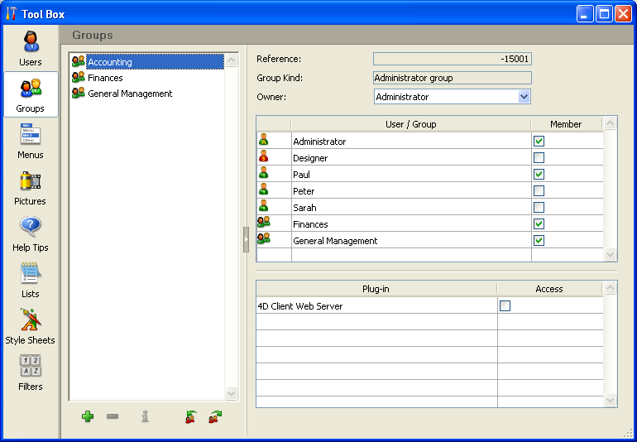
Task: Select the Finances group in the list
Action: (105, 78)
